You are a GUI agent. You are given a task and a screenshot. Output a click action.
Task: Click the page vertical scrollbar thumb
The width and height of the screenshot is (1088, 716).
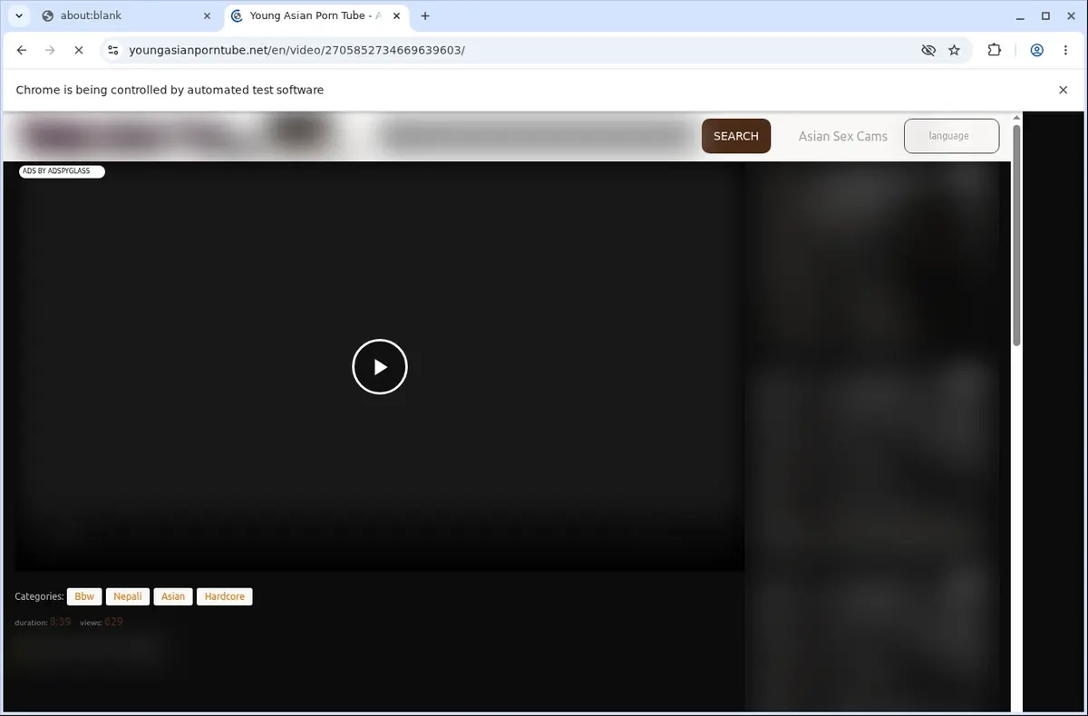[x=1016, y=234]
